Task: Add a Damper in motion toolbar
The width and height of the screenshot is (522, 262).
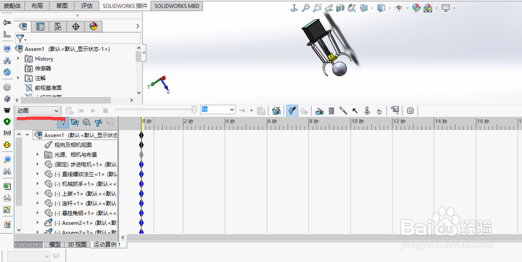Action: coord(343,111)
